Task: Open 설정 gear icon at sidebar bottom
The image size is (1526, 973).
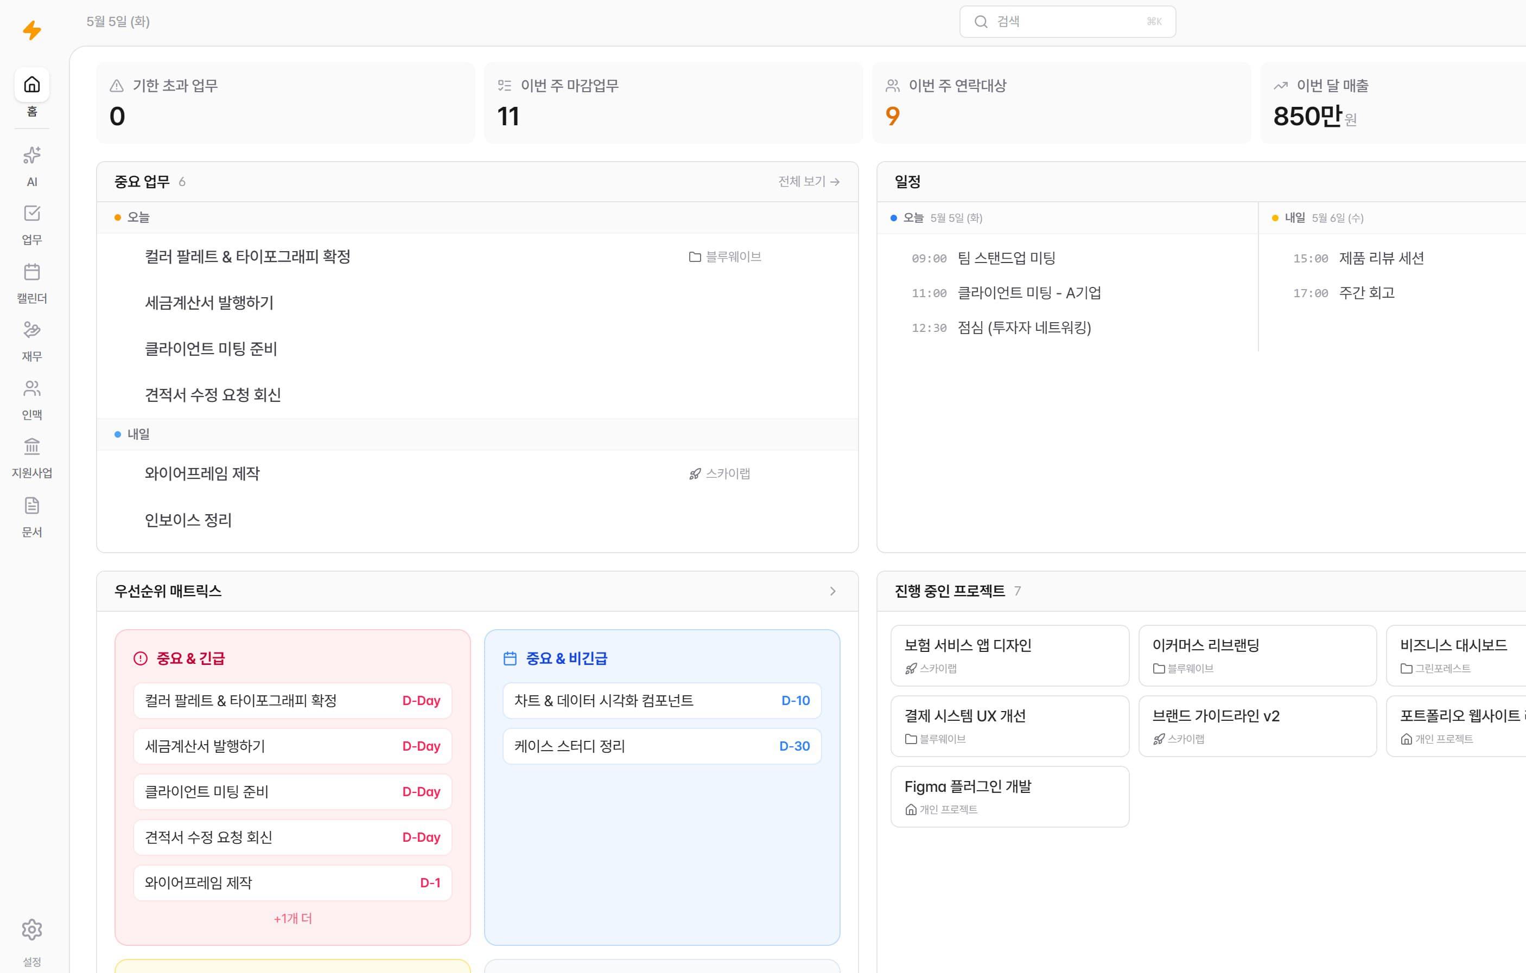Action: pyautogui.click(x=31, y=929)
